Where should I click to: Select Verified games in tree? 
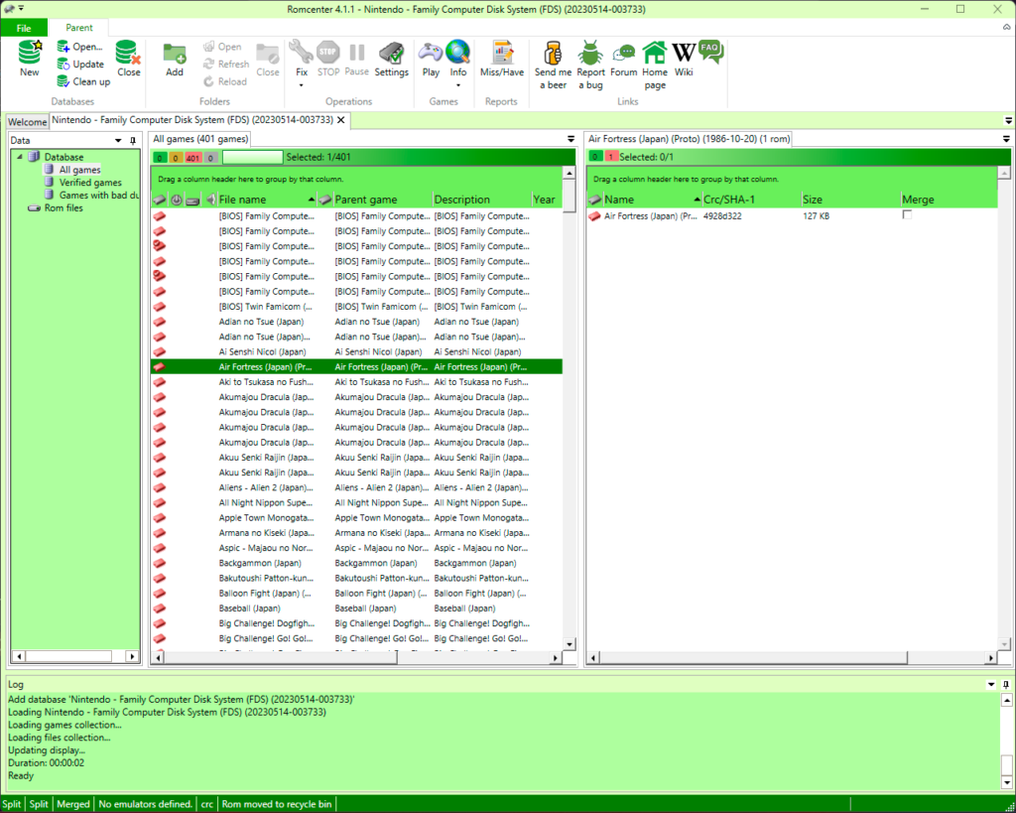(x=90, y=183)
